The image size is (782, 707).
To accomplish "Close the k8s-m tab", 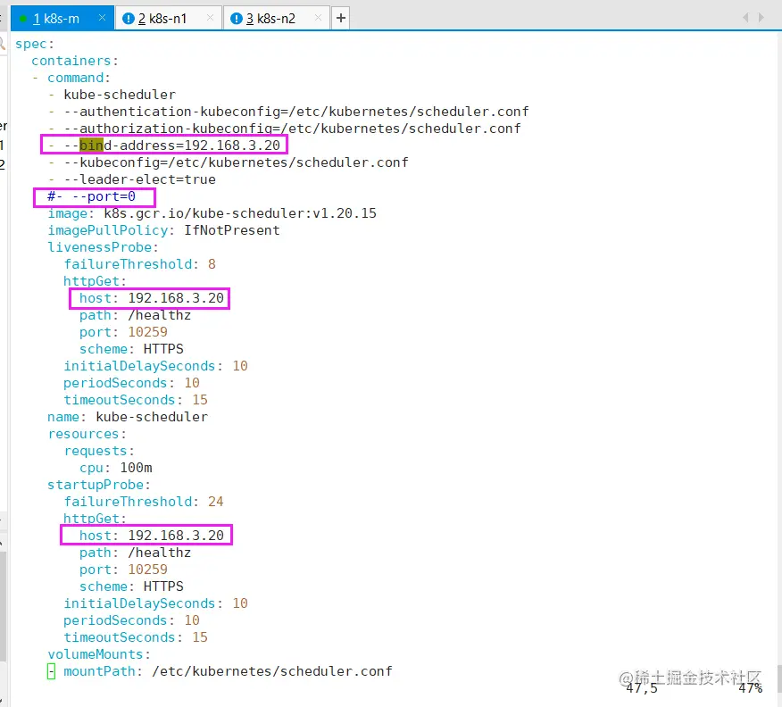I will coord(102,18).
